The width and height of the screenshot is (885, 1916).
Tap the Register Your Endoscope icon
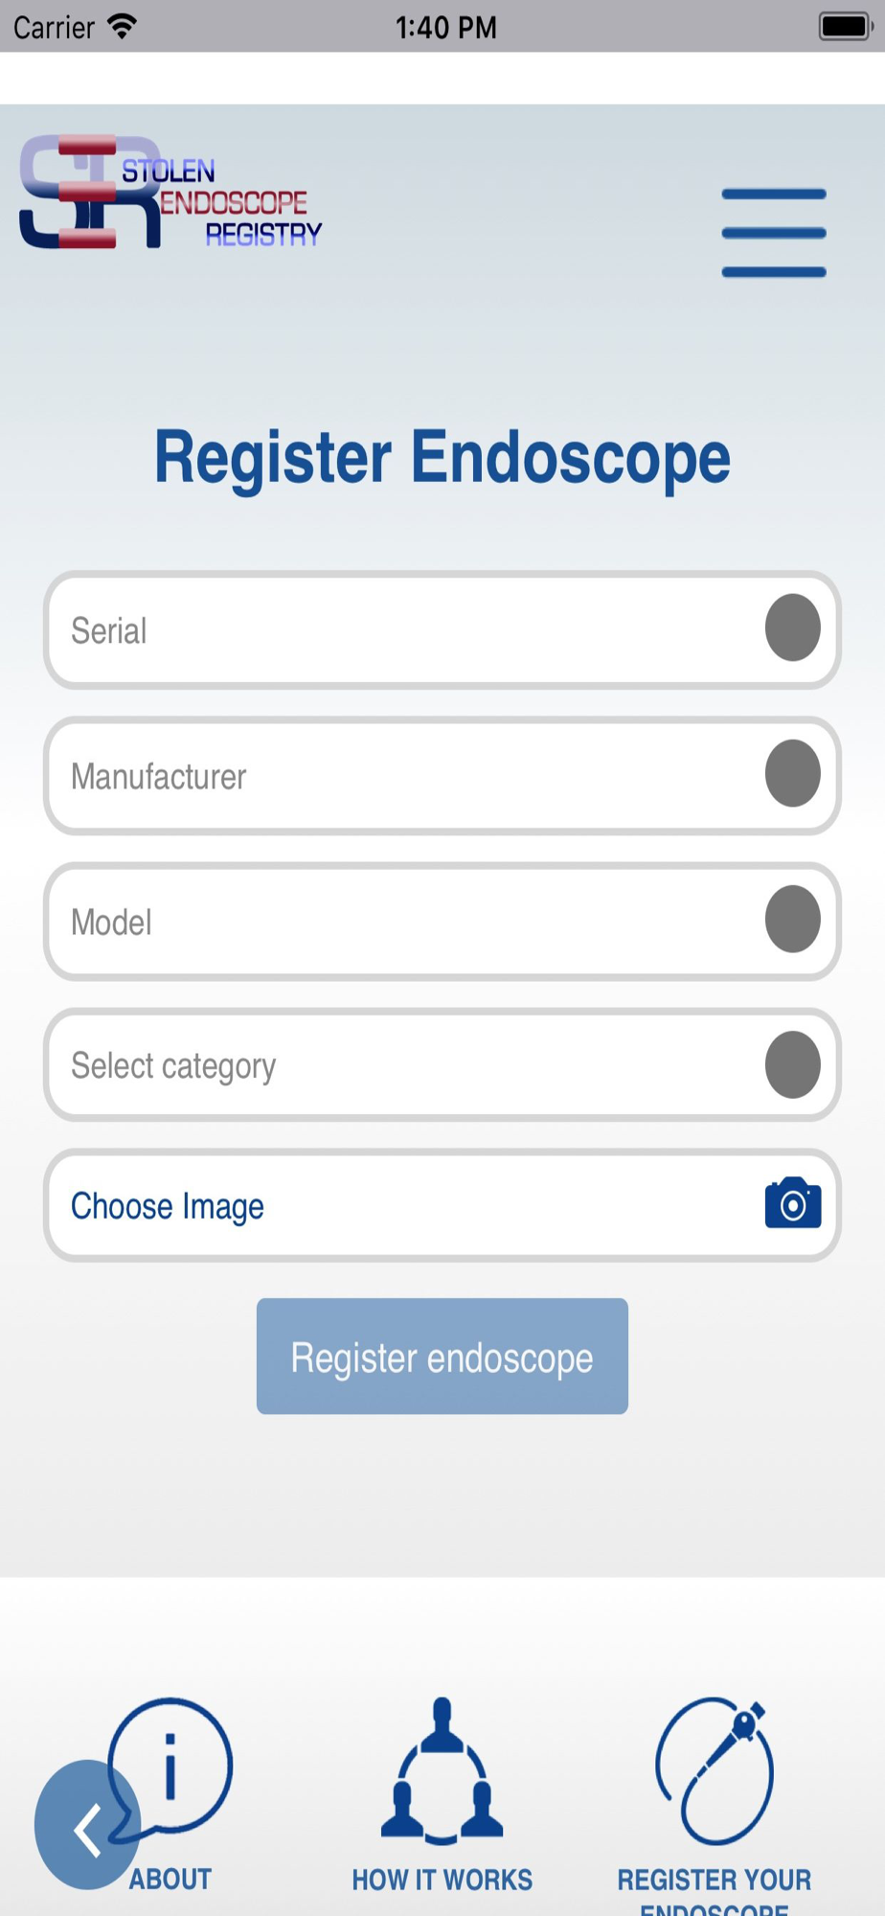(x=715, y=1770)
